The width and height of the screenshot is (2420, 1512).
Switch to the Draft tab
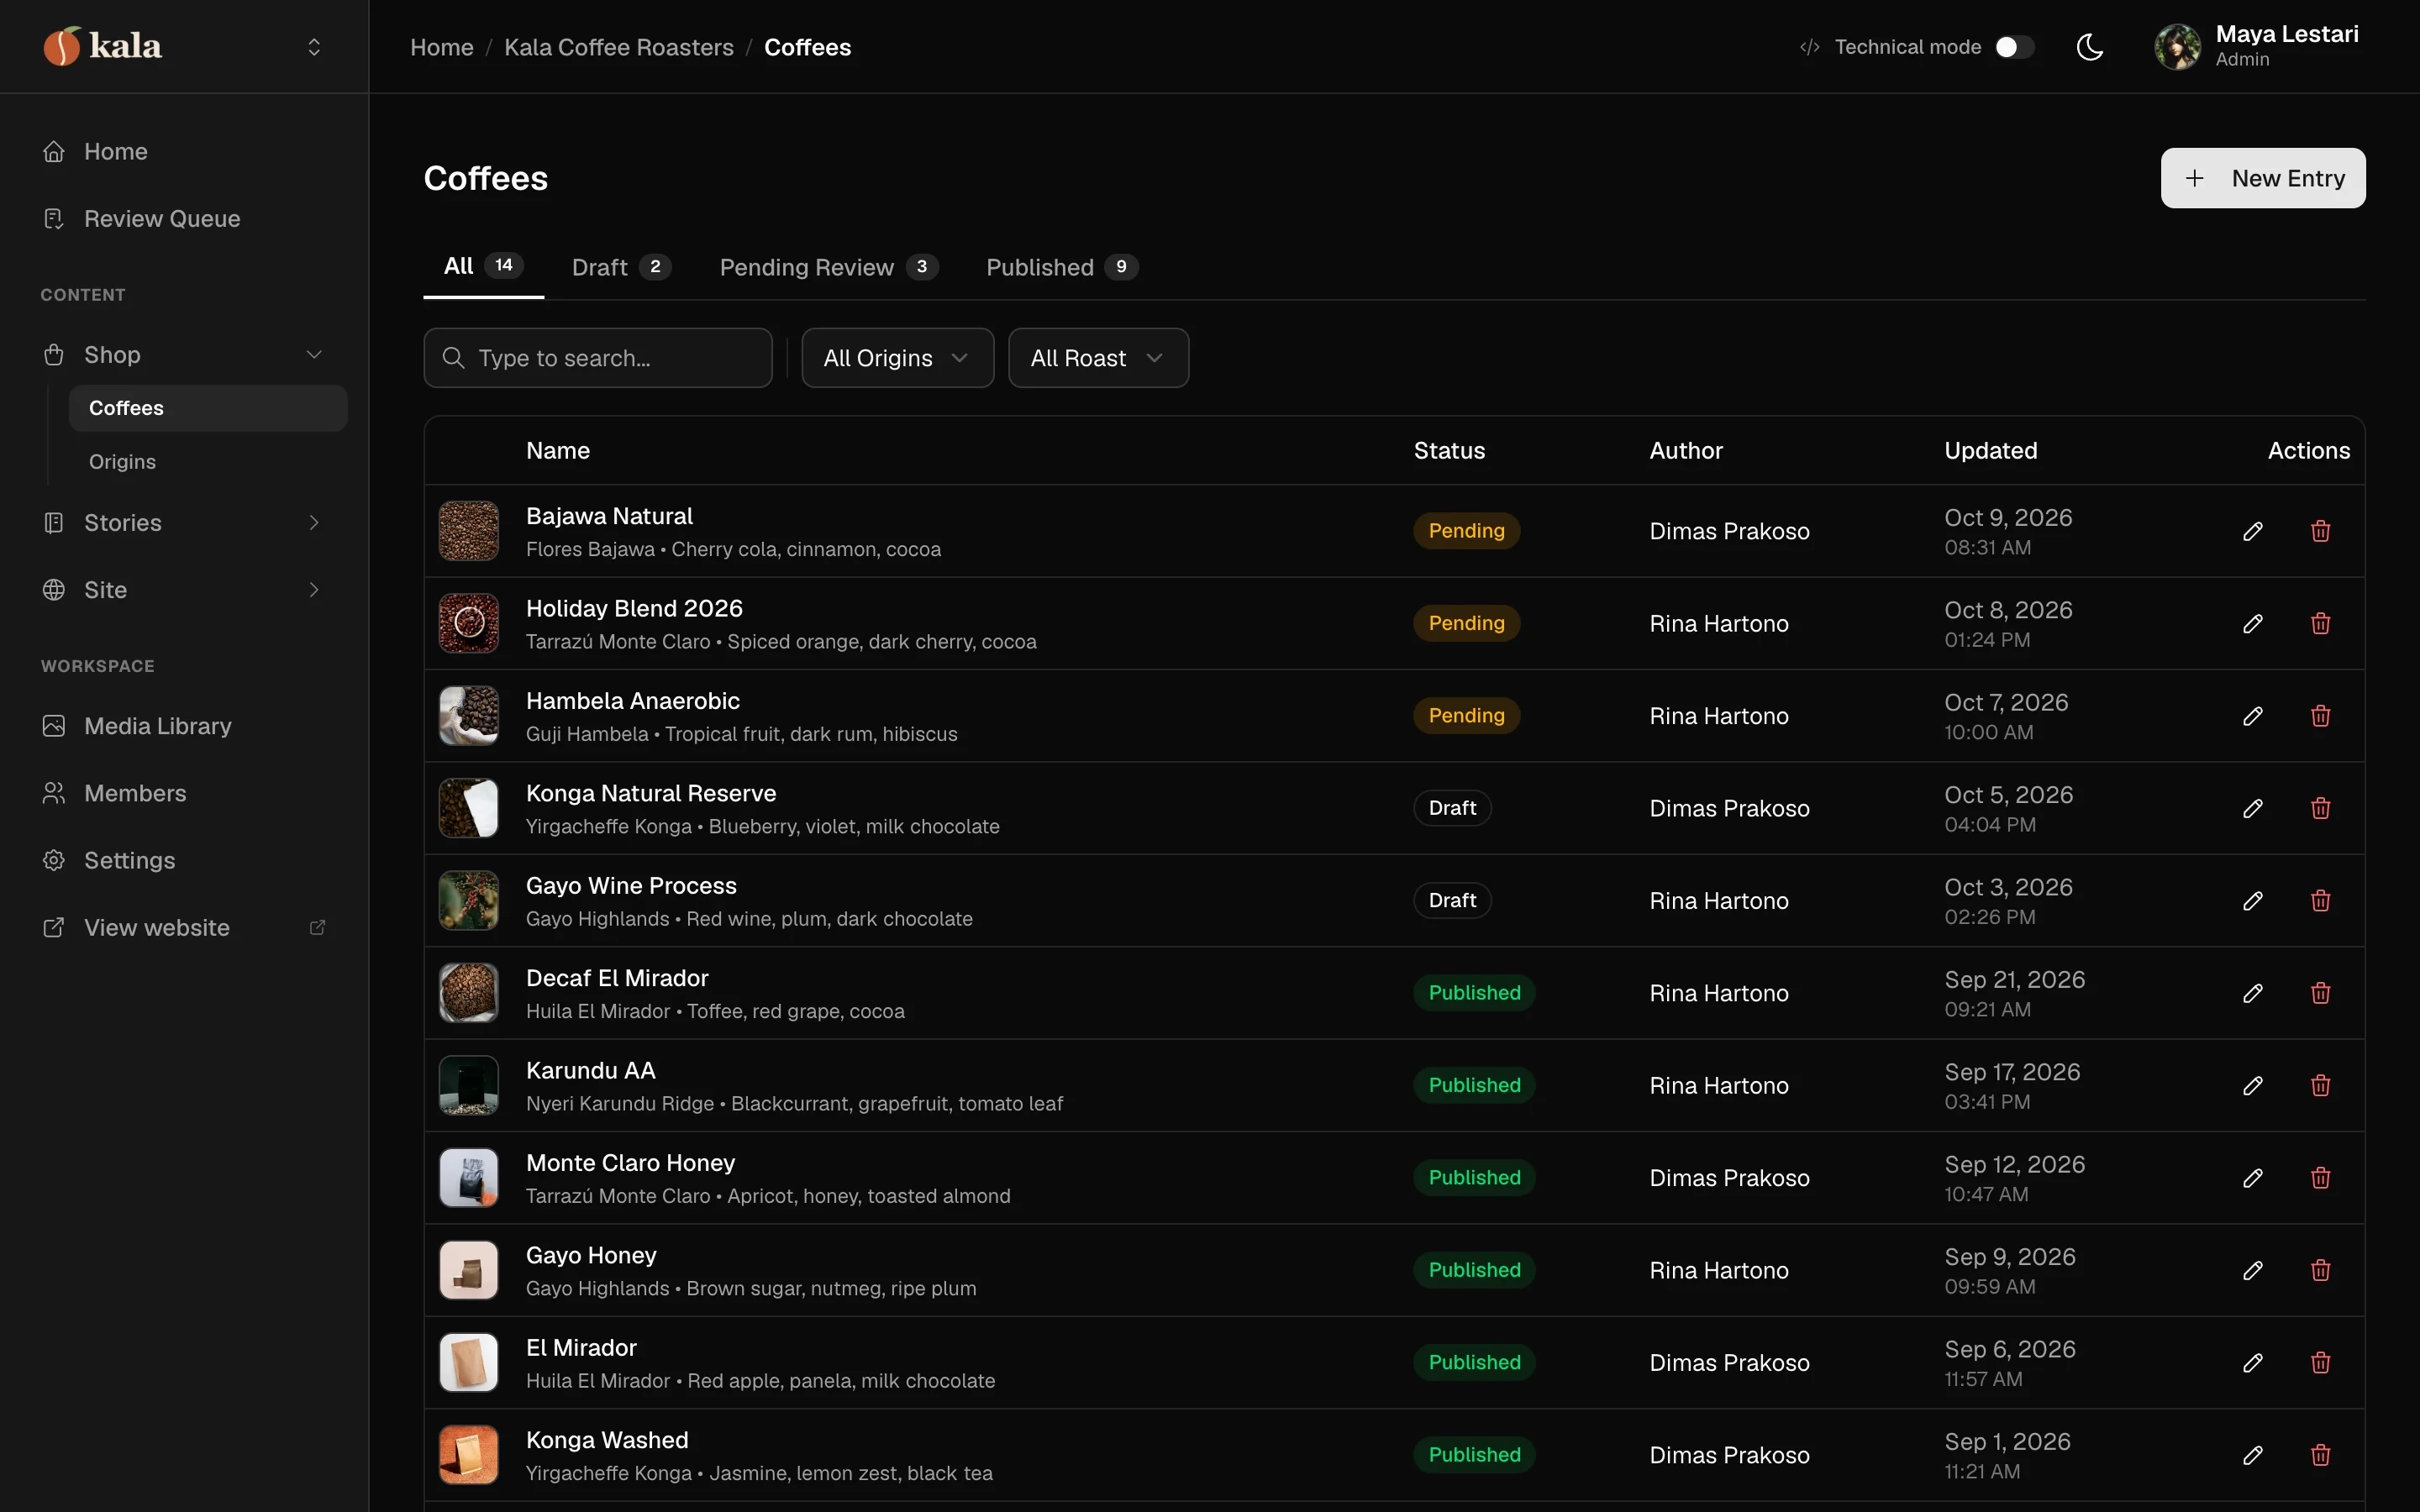pyautogui.click(x=620, y=267)
